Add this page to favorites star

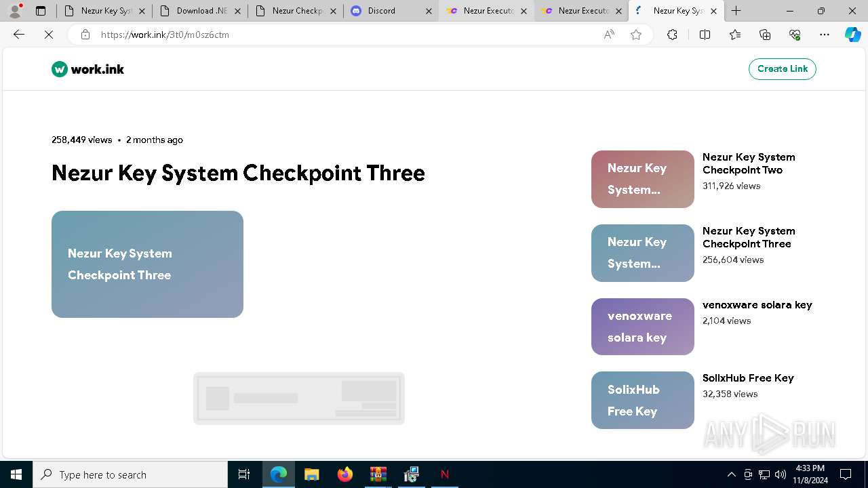(x=636, y=35)
